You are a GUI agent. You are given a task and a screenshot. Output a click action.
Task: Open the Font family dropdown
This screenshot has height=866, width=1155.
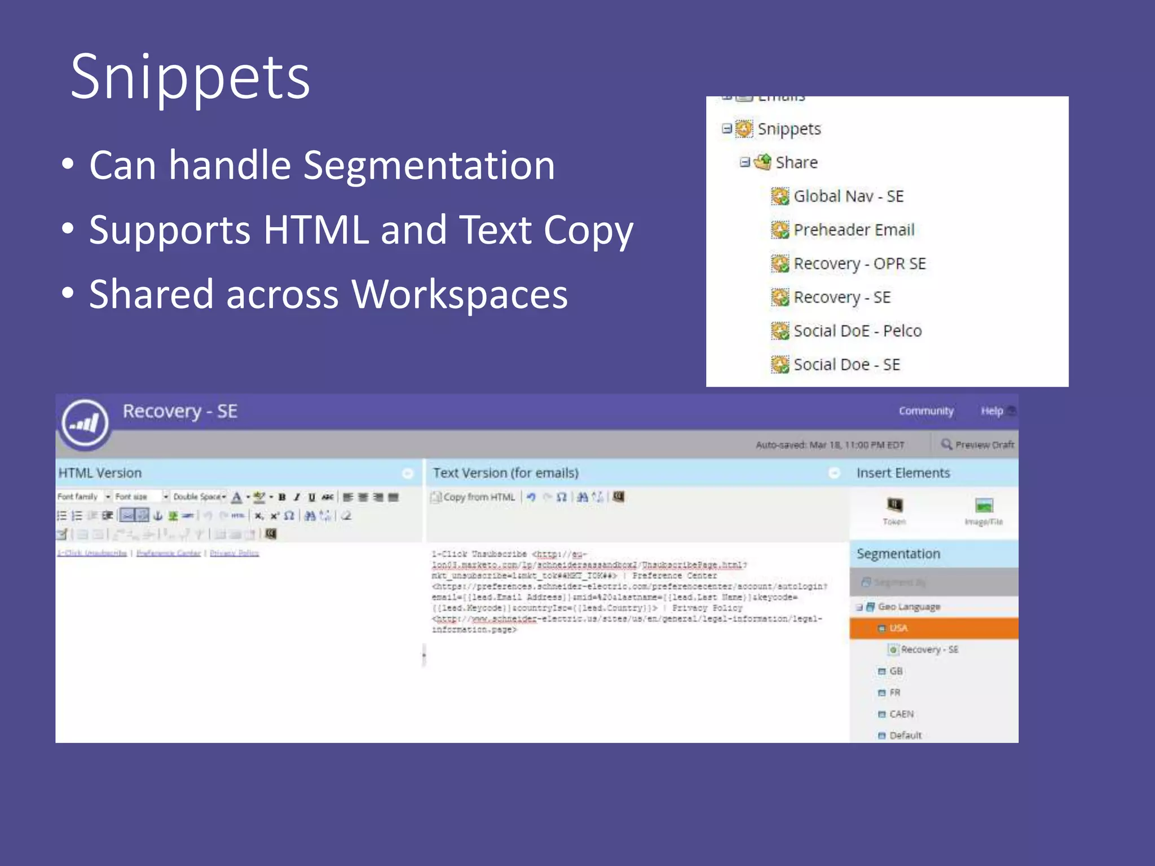[83, 497]
